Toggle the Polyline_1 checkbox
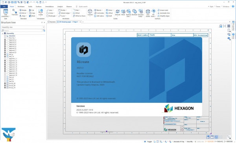The image size is (236, 143). (5, 38)
